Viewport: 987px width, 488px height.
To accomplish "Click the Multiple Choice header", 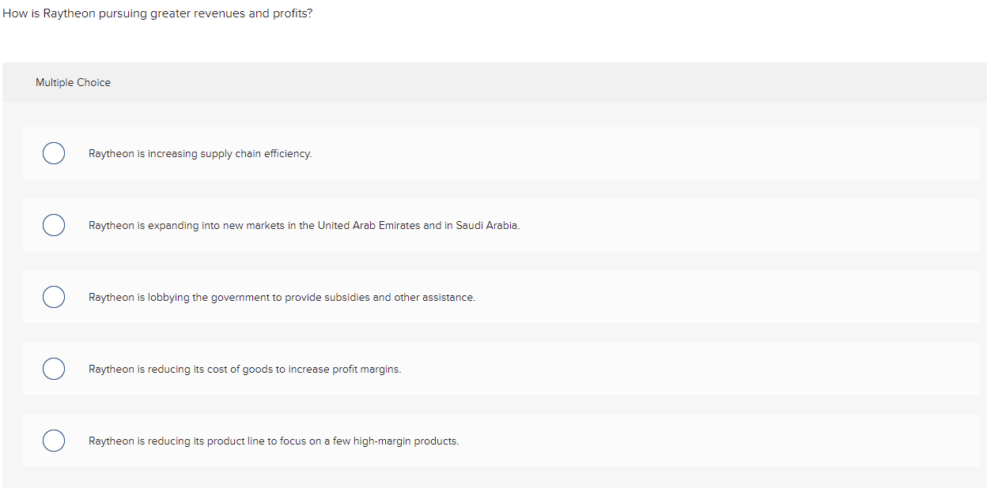I will click(x=73, y=82).
